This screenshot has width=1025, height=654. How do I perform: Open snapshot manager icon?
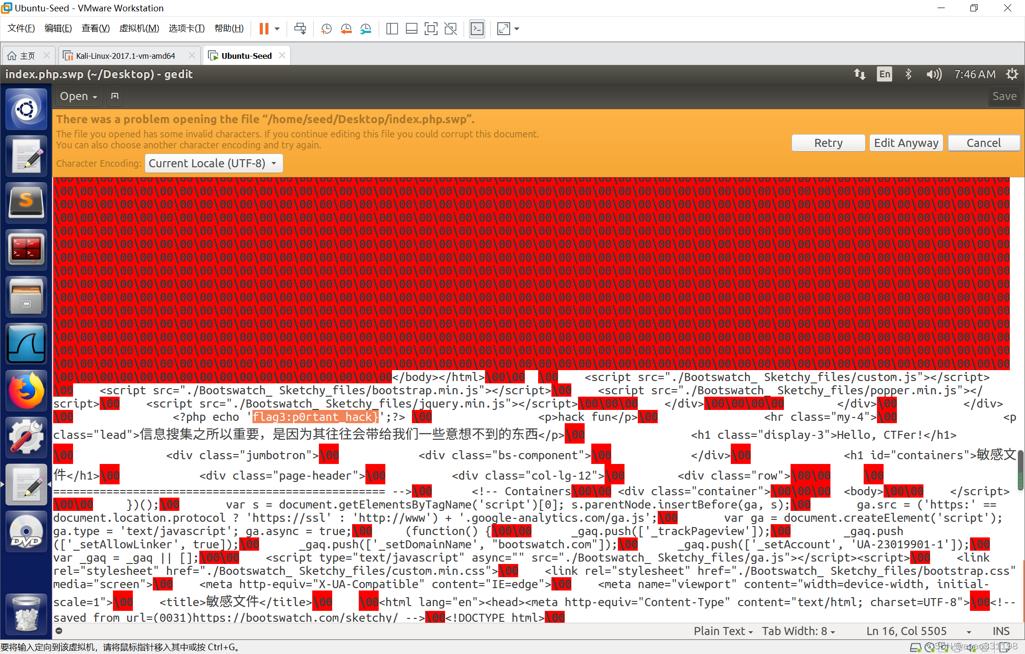coord(366,29)
